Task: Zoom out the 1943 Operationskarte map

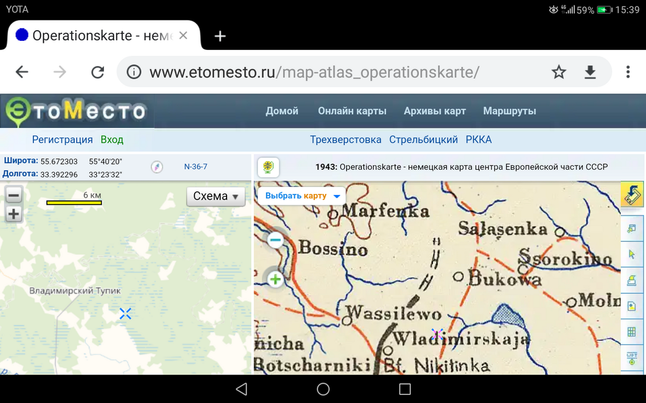Action: point(276,240)
